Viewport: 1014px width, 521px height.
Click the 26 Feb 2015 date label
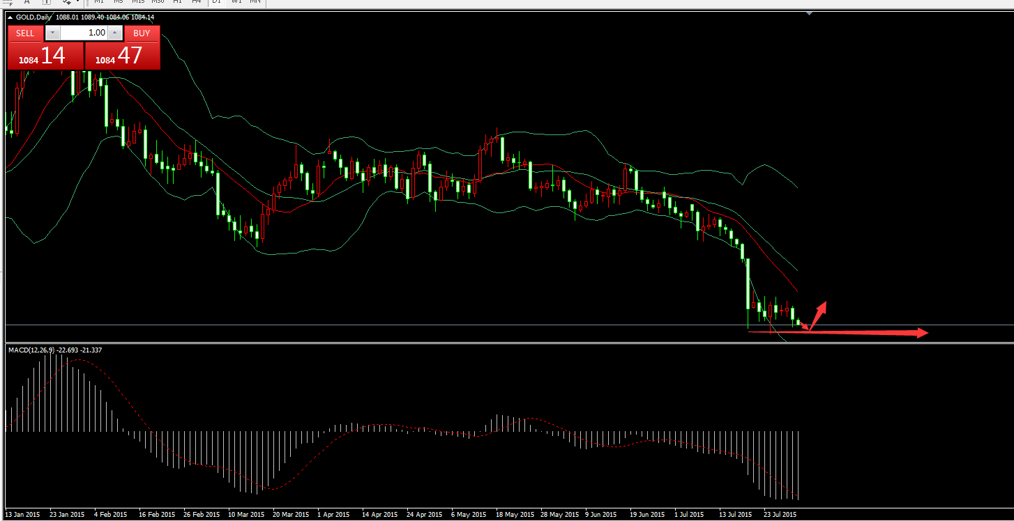[202, 515]
